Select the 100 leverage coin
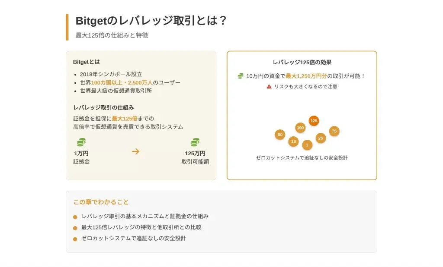 pos(300,128)
